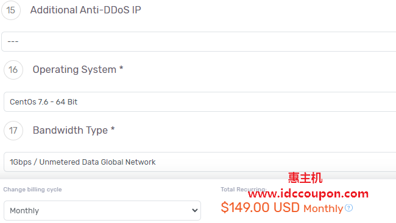Click the $149.00 USD price amount
The image size is (396, 223).
click(260, 208)
